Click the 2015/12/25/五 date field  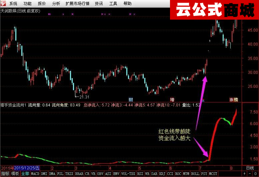pos(27,168)
